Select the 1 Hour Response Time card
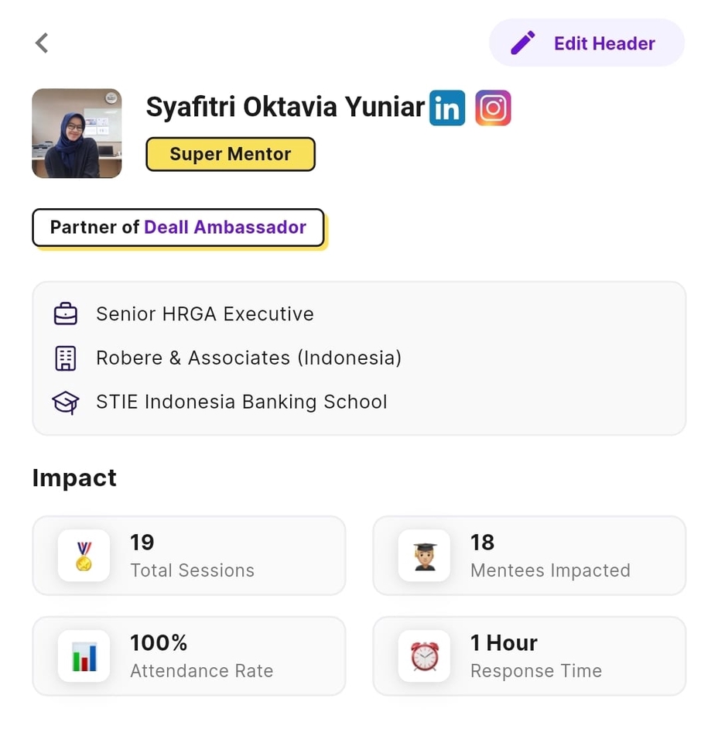This screenshot has width=718, height=743. [529, 656]
